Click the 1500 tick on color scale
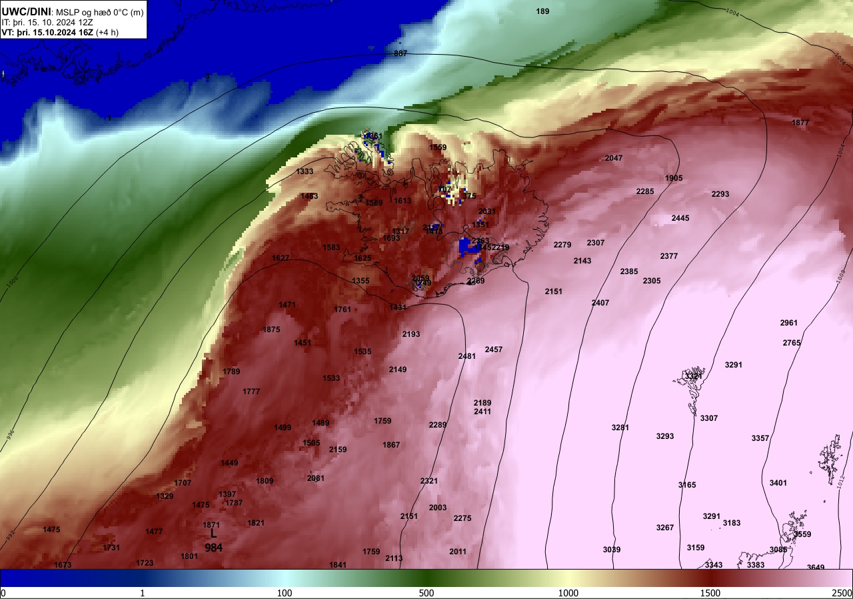 tap(710, 593)
